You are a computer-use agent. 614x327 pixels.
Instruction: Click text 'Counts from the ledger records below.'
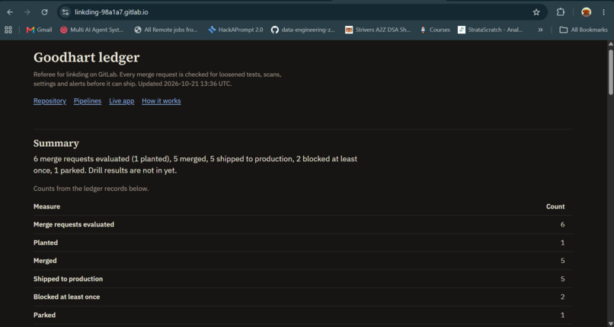click(x=91, y=189)
